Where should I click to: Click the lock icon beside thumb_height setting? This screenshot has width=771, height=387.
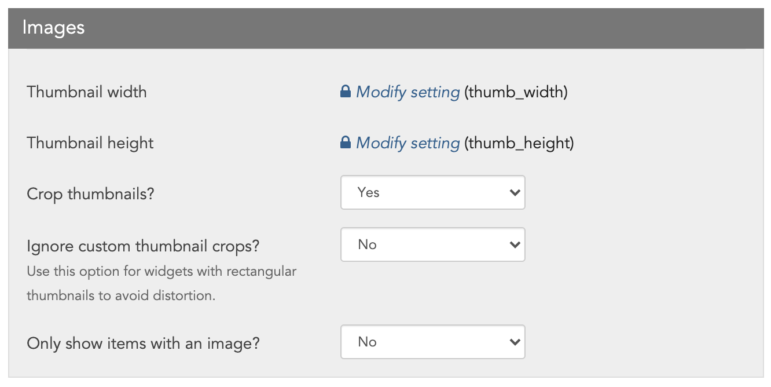pos(346,143)
